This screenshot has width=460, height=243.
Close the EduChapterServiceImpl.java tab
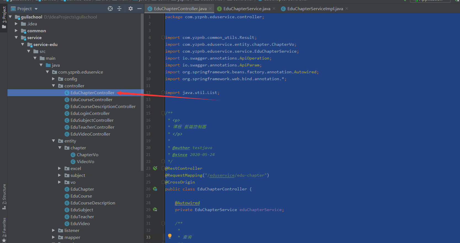(x=347, y=9)
